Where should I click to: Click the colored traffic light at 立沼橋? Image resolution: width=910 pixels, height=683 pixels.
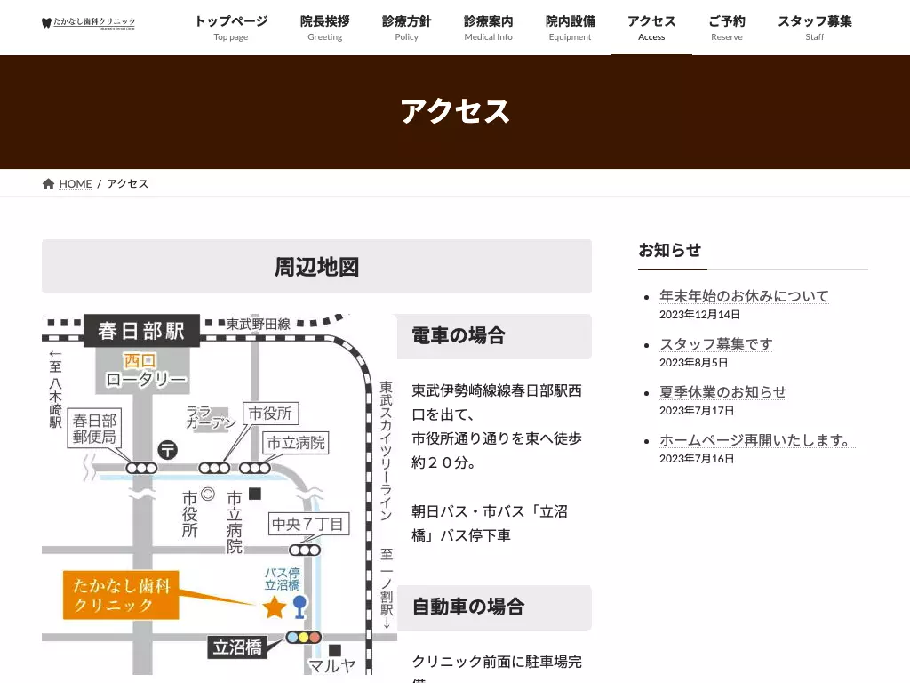304,637
